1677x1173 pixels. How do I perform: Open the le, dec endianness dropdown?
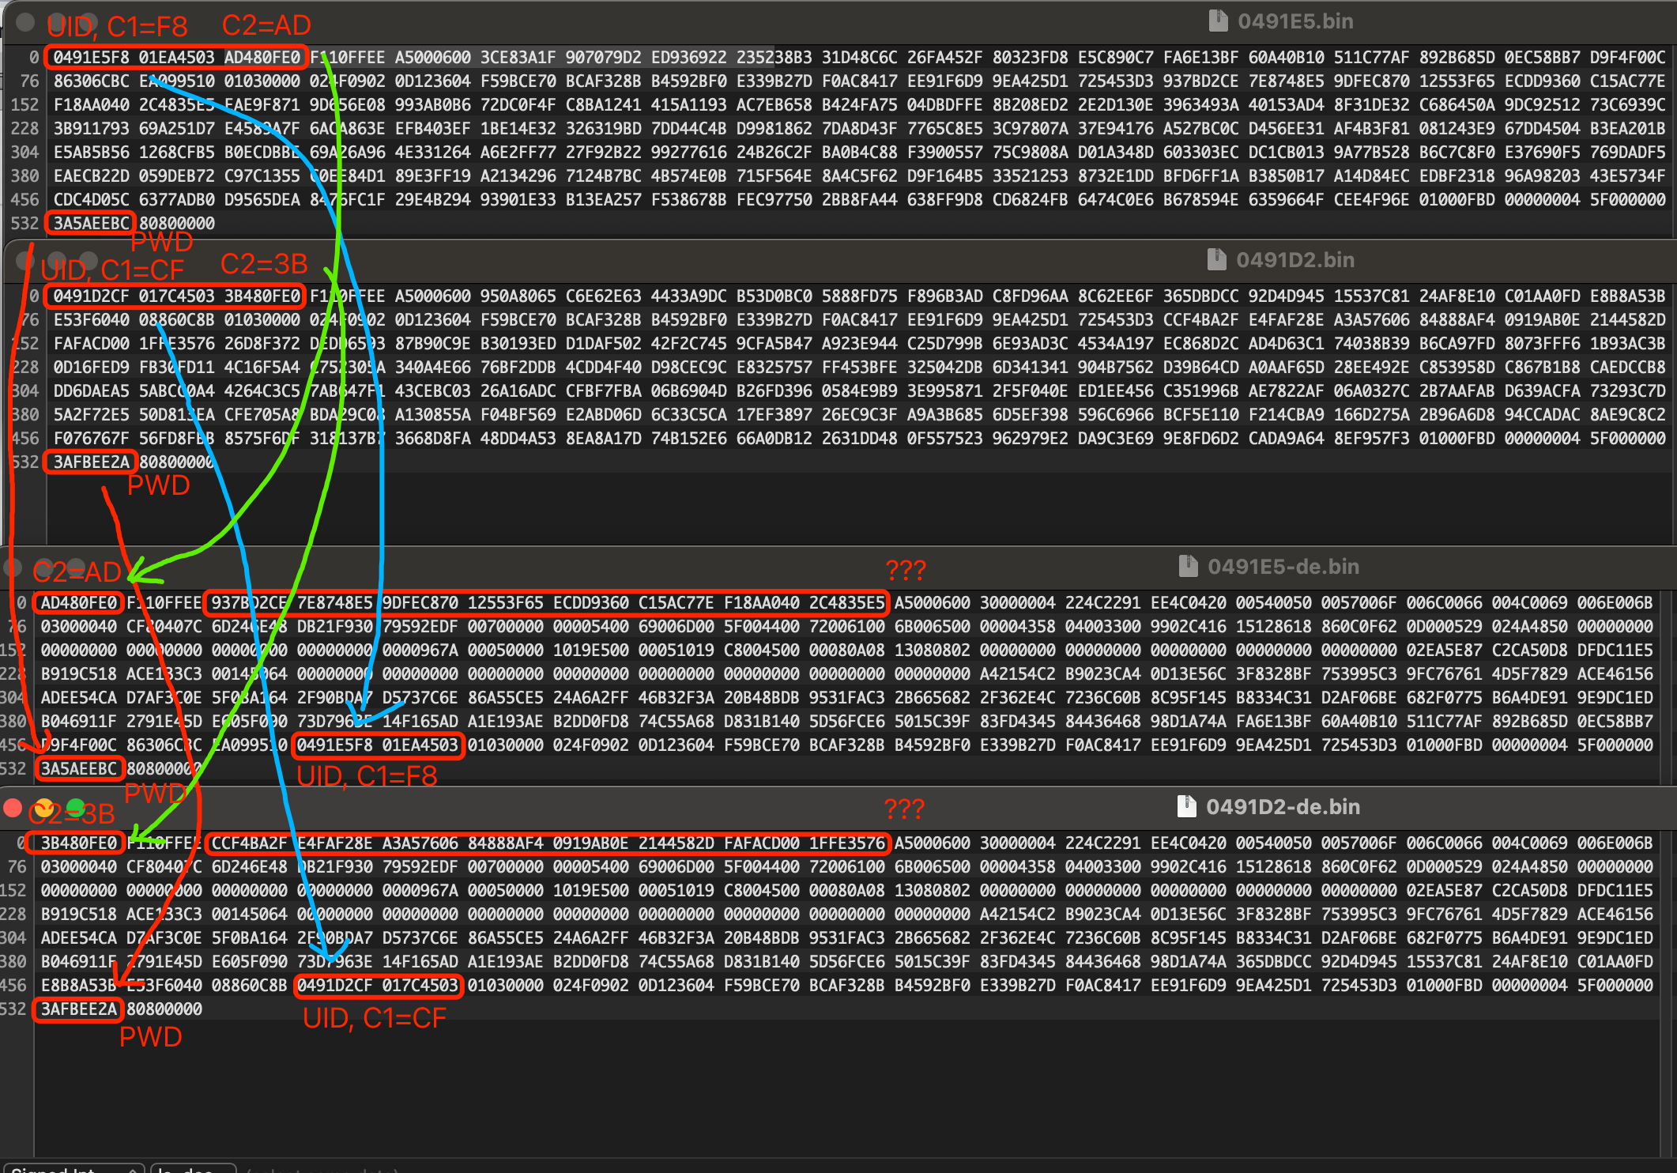192,1169
